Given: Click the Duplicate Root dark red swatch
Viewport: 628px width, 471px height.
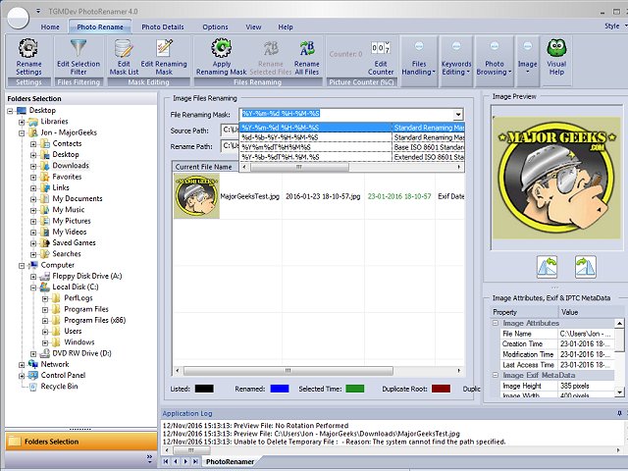Looking at the screenshot, I should [x=441, y=389].
